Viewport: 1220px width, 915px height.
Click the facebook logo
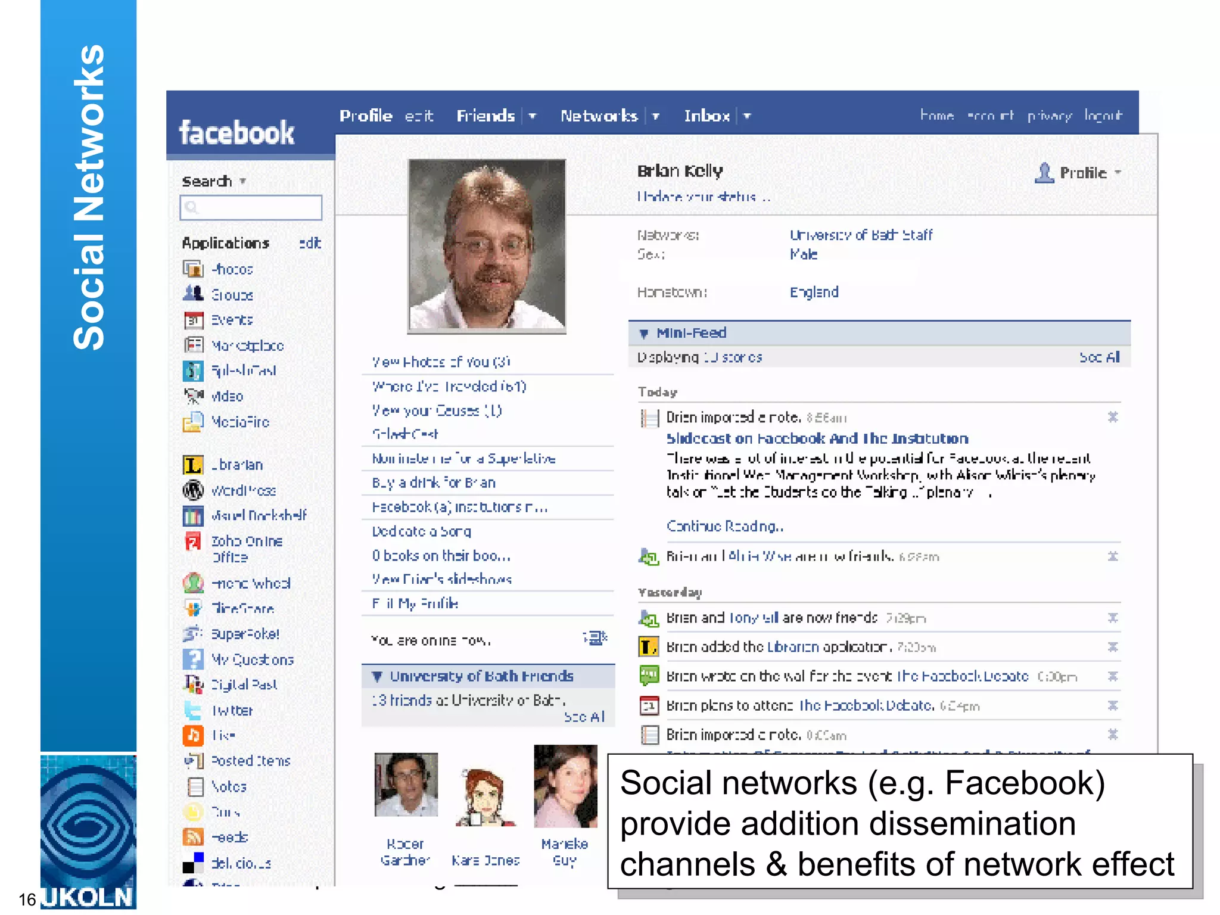(236, 132)
